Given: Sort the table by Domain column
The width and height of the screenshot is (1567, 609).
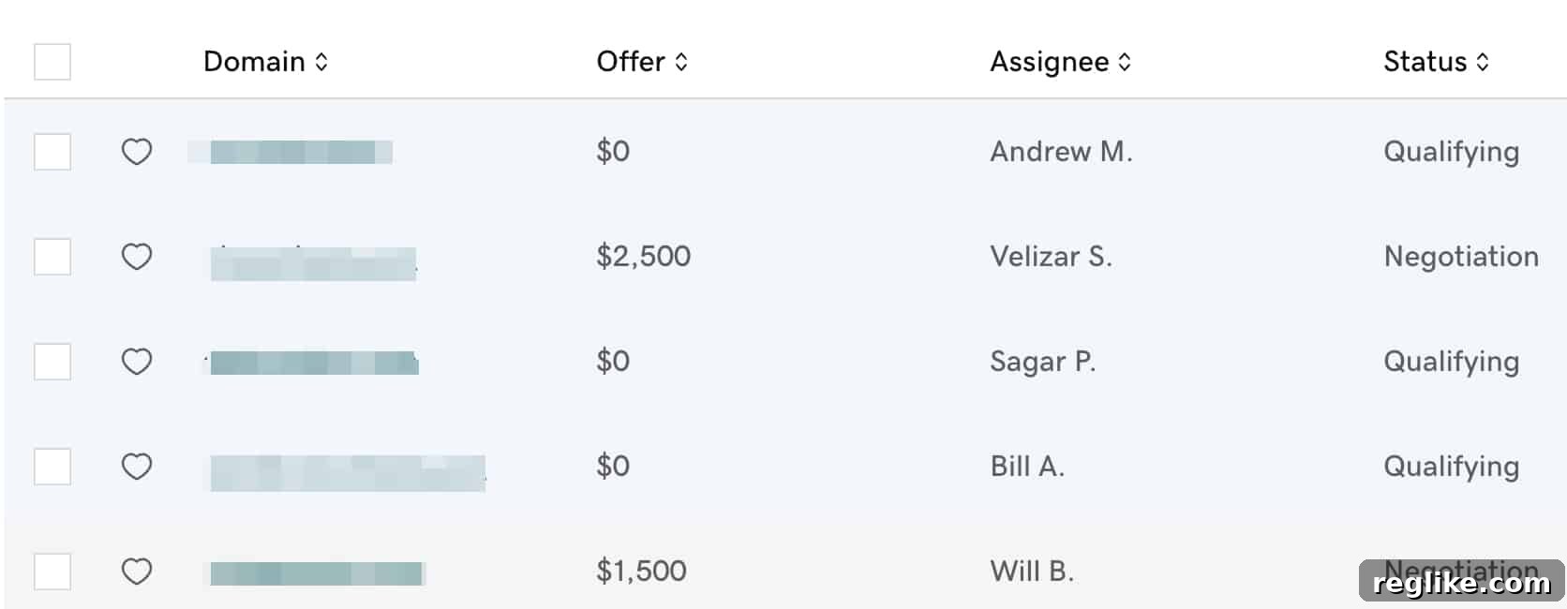Looking at the screenshot, I should pos(266,62).
